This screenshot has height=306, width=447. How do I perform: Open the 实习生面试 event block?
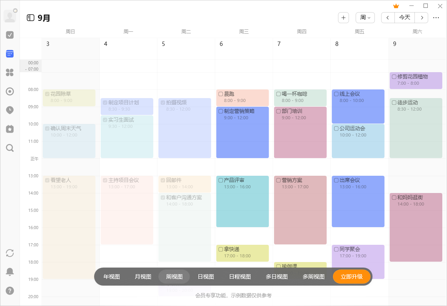127,137
